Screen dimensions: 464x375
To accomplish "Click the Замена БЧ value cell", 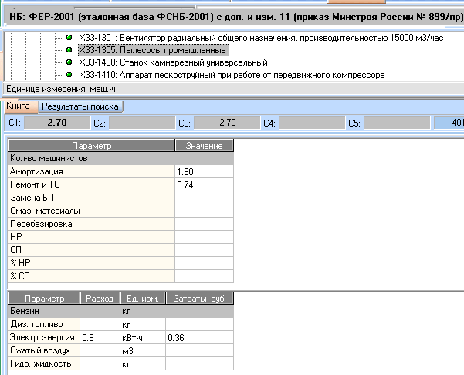I will (204, 198).
